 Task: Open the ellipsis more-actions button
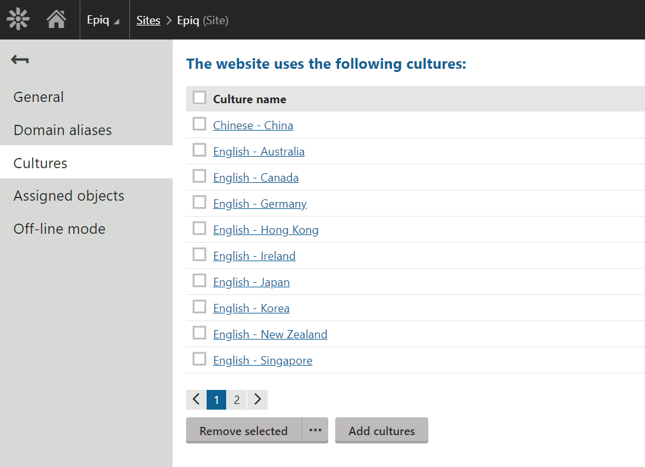tap(315, 430)
